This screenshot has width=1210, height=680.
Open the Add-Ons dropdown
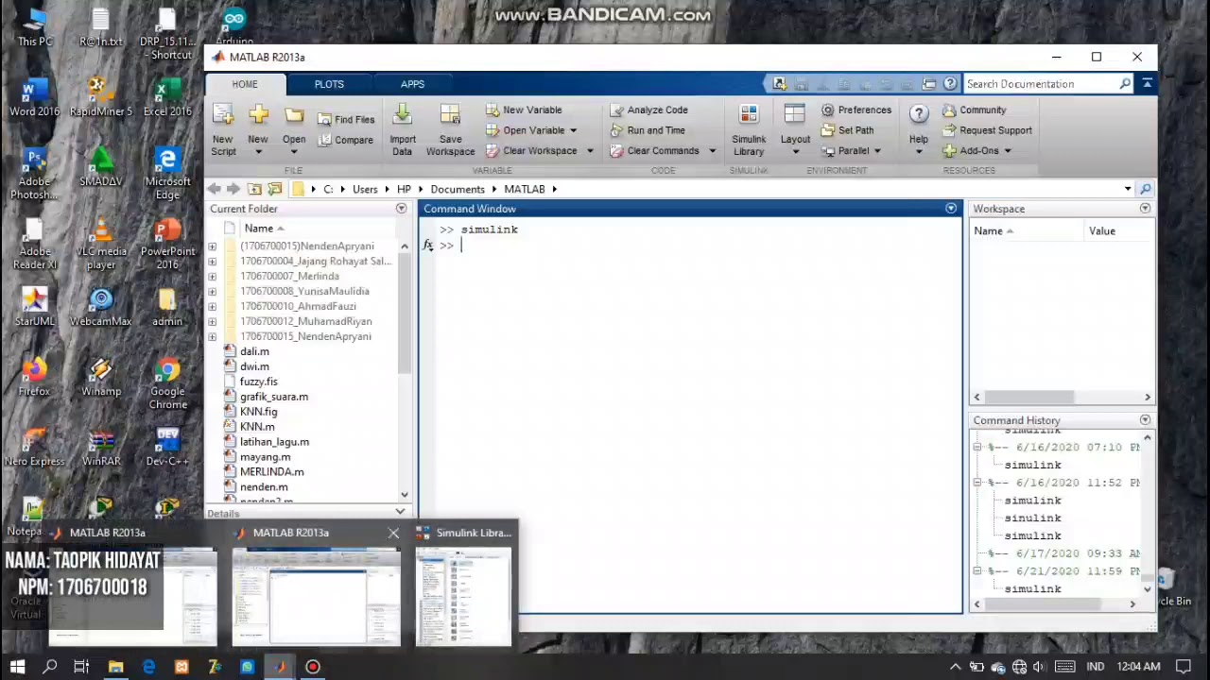978,151
